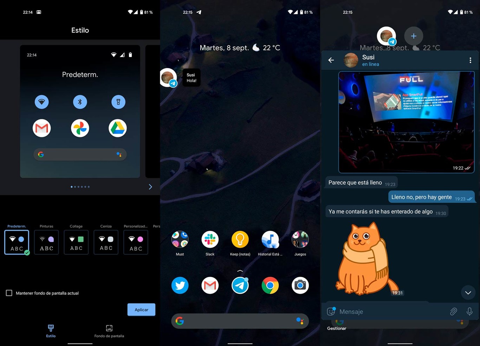This screenshot has height=346, width=480.
Task: Select the 'Pinturas' style swatch
Action: 46,242
